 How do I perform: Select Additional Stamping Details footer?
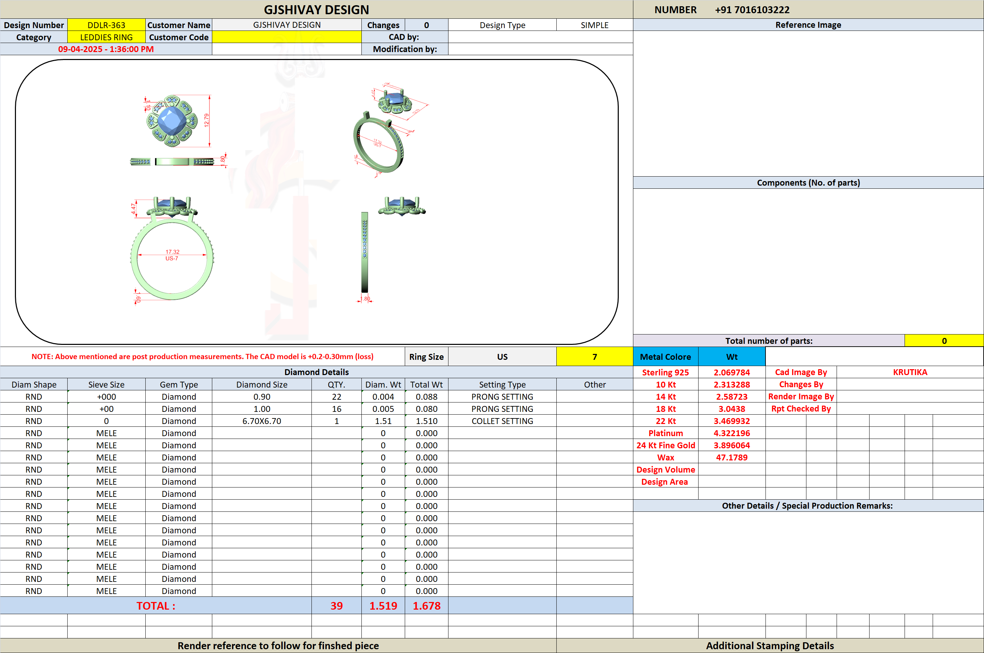770,645
